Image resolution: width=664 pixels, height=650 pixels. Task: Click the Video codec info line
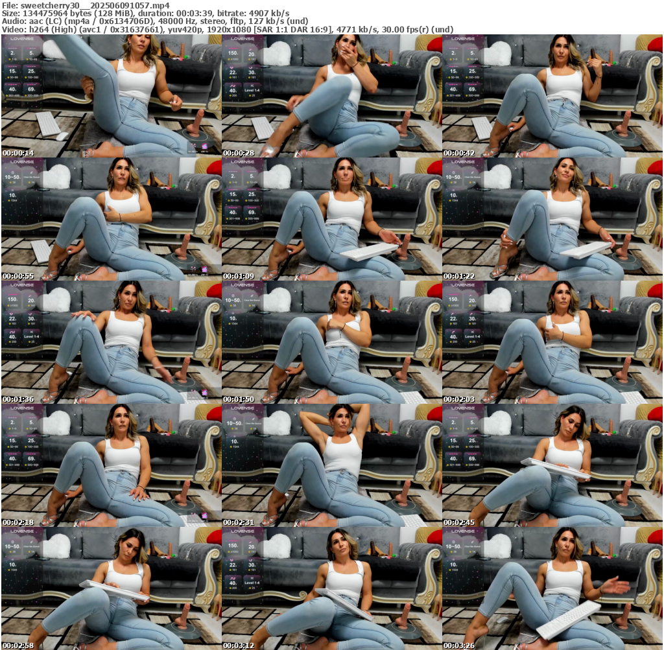tap(227, 30)
